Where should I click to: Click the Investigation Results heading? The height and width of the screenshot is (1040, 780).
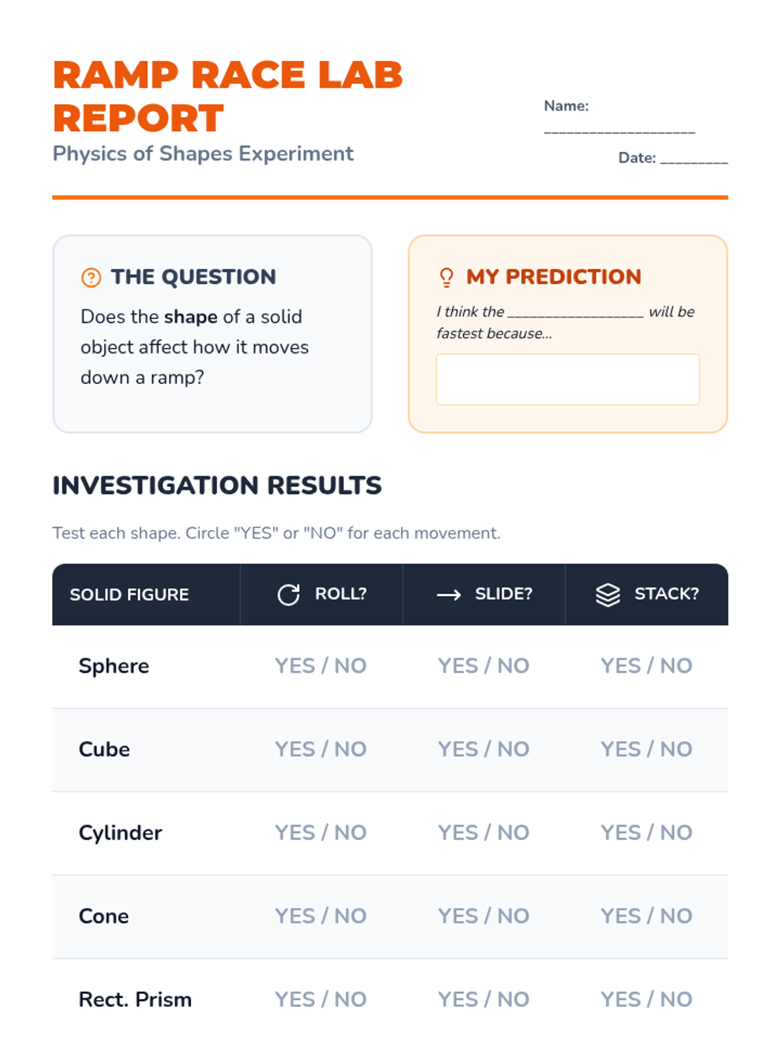click(x=217, y=486)
